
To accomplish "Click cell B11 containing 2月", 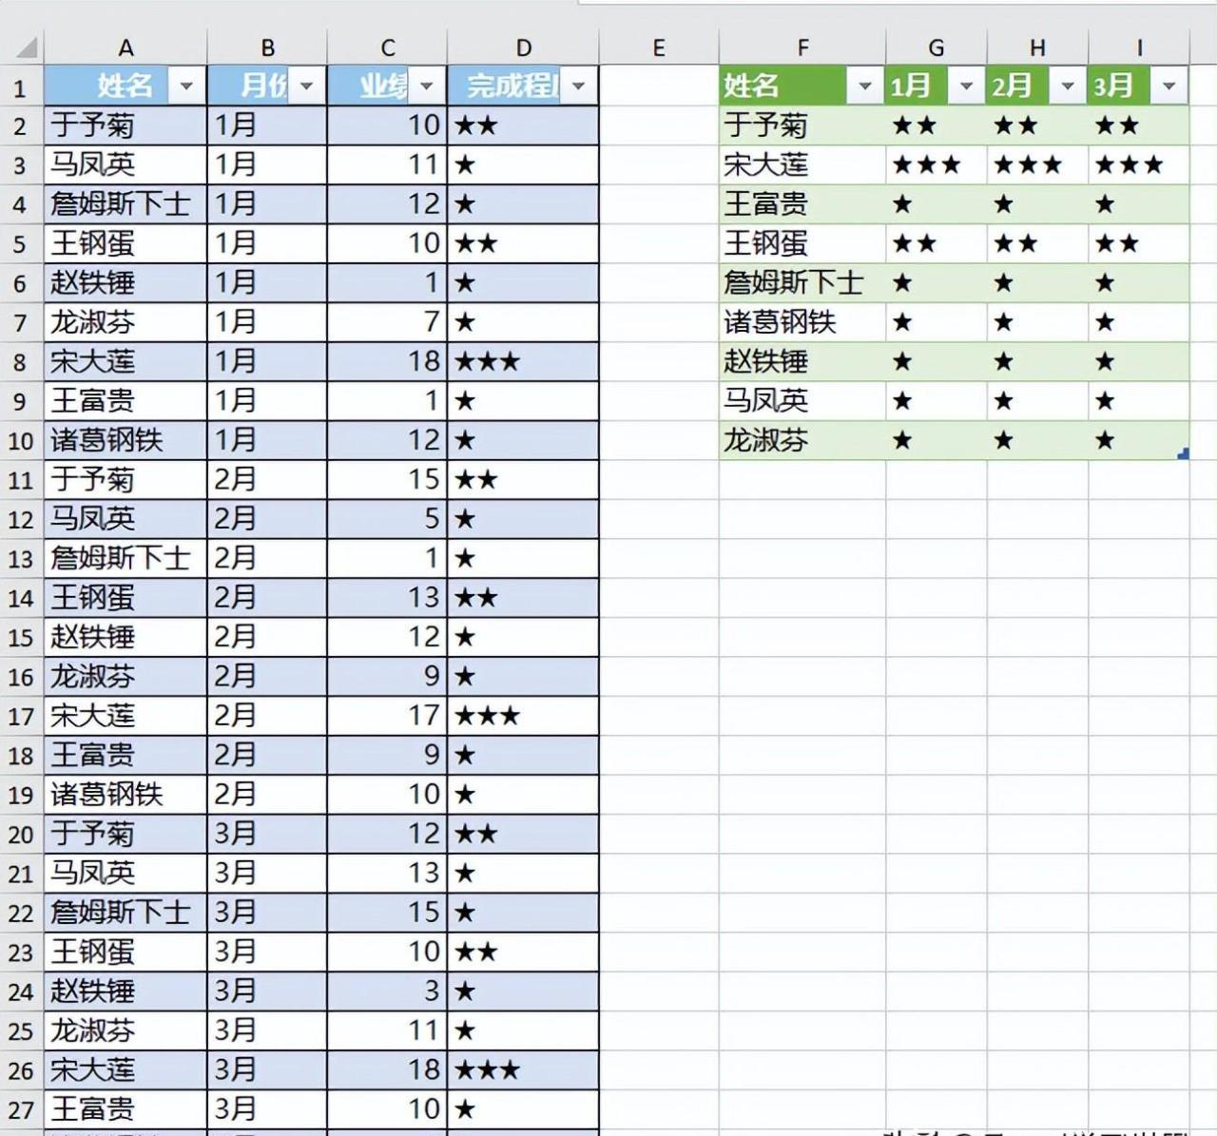I will [x=267, y=480].
